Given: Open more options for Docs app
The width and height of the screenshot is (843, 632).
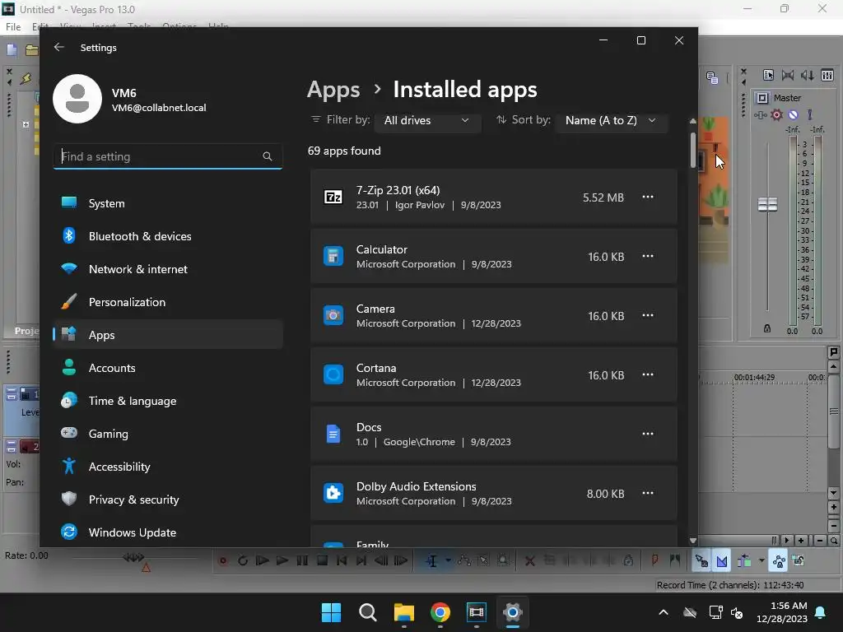Looking at the screenshot, I should 648,433.
